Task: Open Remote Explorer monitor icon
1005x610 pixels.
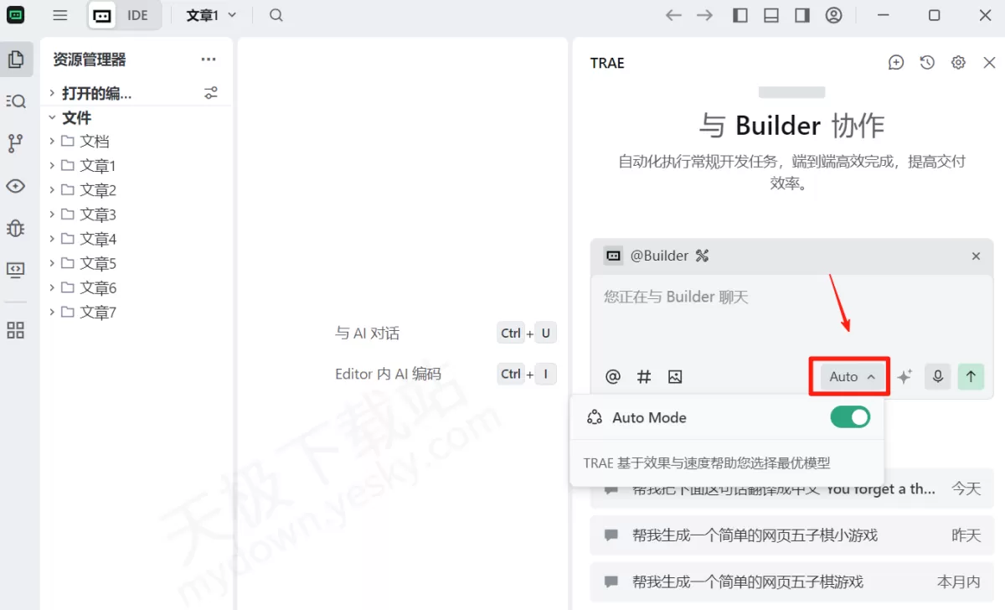Action: [x=15, y=270]
